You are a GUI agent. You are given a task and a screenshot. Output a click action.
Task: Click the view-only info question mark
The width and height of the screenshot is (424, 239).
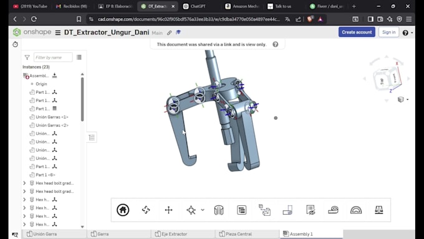click(275, 44)
